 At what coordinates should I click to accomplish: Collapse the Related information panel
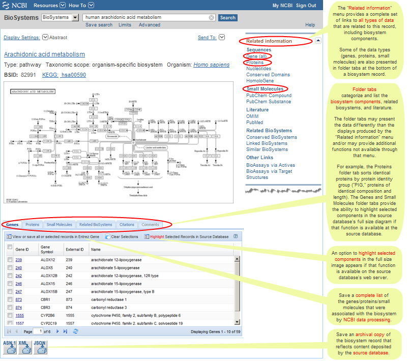coord(318,41)
